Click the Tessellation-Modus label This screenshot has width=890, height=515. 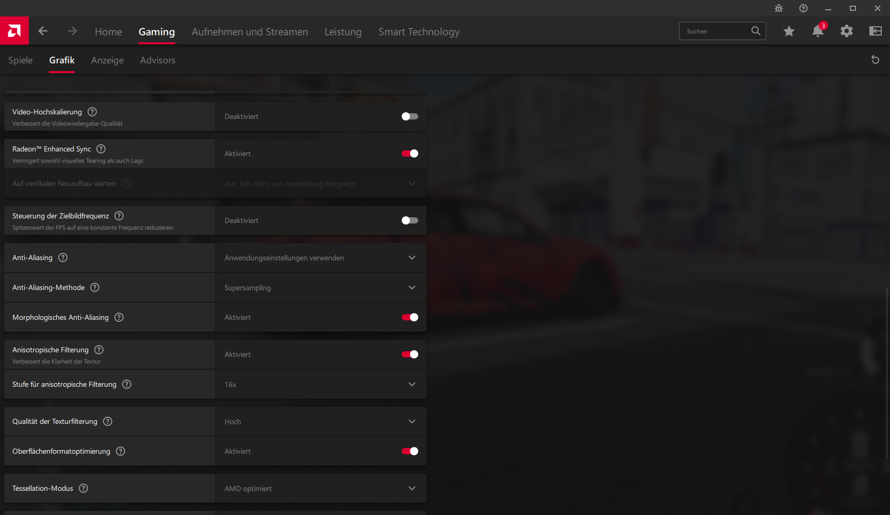43,488
